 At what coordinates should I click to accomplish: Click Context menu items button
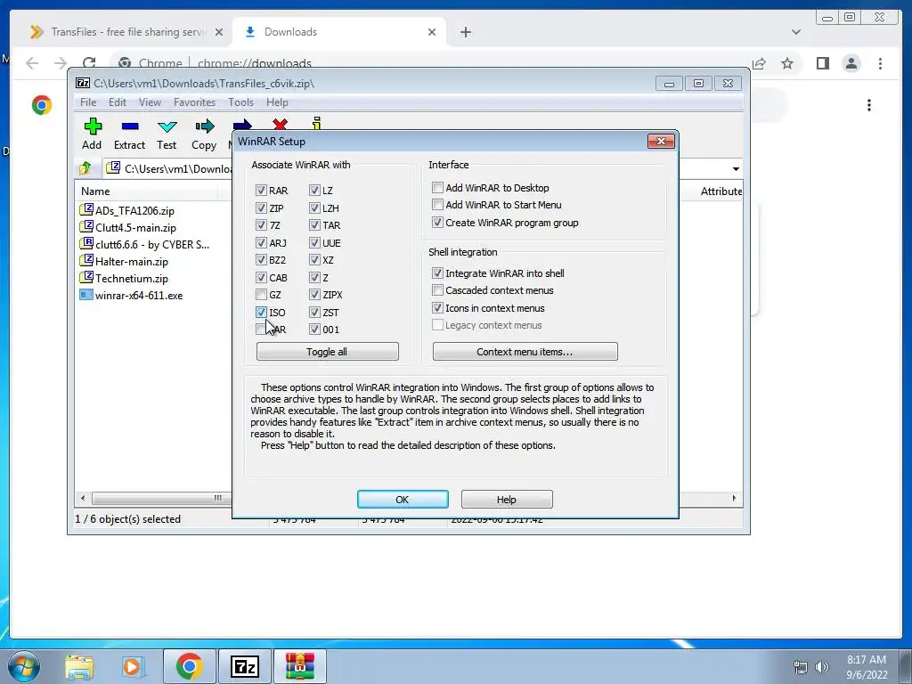point(525,351)
